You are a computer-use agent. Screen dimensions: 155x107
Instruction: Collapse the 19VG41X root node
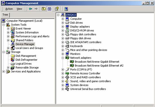(58, 15)
